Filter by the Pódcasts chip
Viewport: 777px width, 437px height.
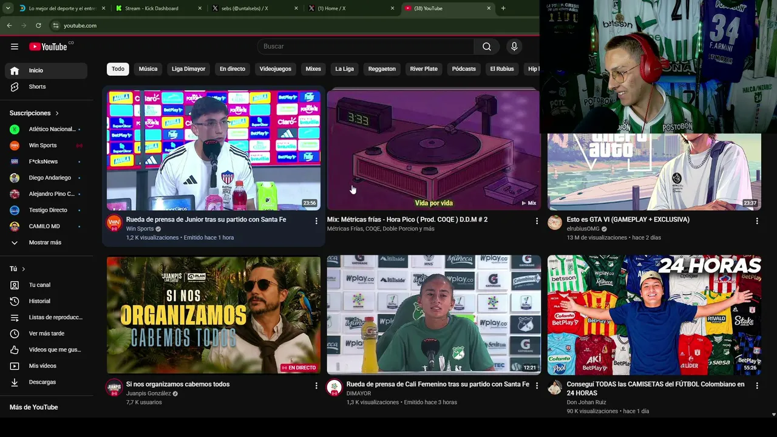[x=464, y=69]
